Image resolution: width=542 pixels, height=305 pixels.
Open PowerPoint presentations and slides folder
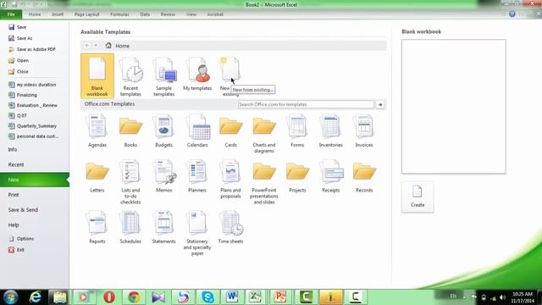point(263,182)
